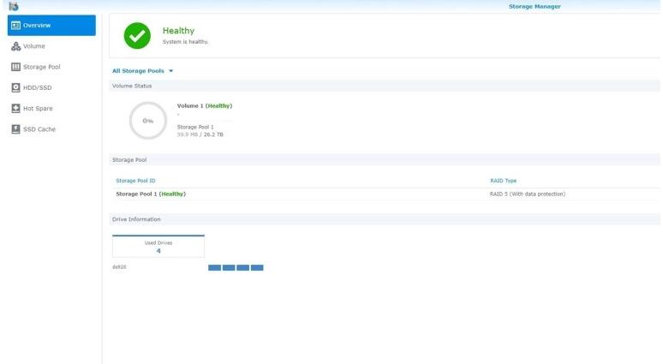Image resolution: width=663 pixels, height=364 pixels.
Task: Click the ds920 device label
Action: coord(119,267)
